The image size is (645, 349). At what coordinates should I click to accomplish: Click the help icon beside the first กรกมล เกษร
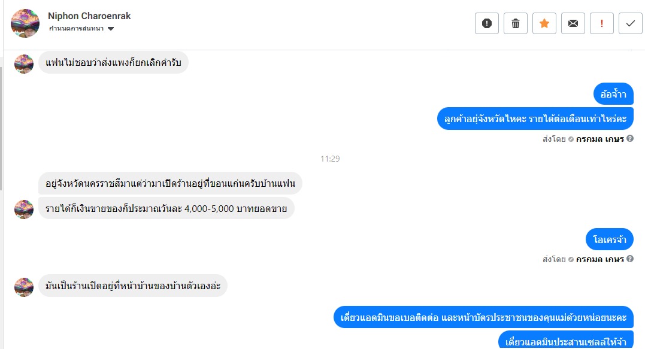click(x=630, y=138)
